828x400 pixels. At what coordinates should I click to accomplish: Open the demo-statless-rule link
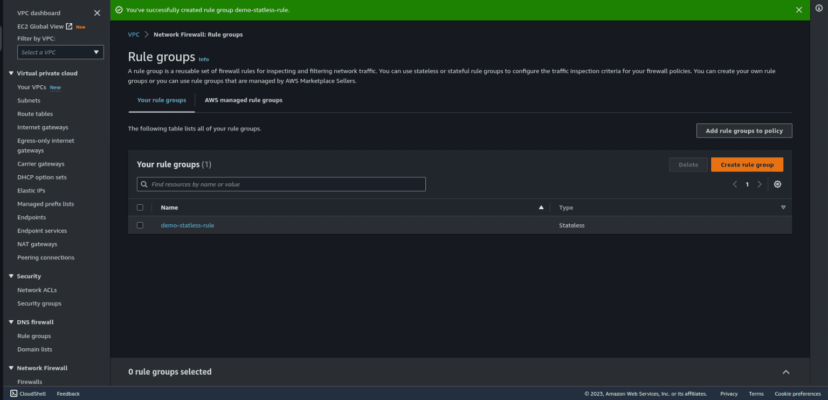pyautogui.click(x=187, y=225)
